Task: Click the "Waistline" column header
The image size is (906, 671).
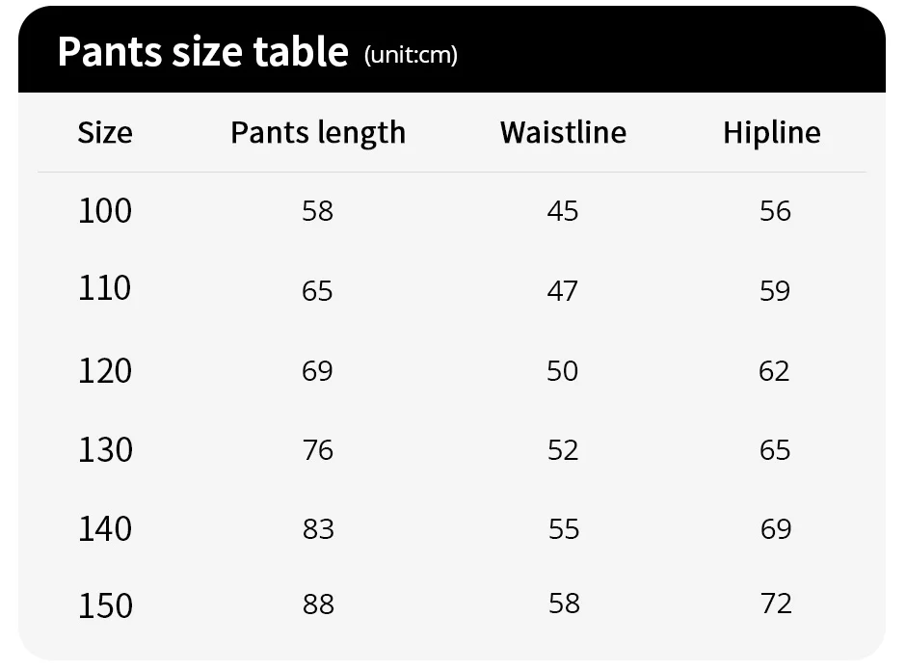Action: coord(563,132)
